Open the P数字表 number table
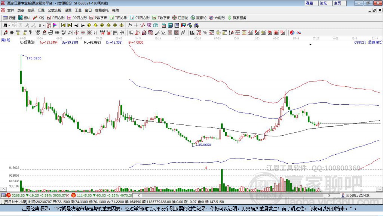Screen dimensions: 383x216 coord(98,18)
